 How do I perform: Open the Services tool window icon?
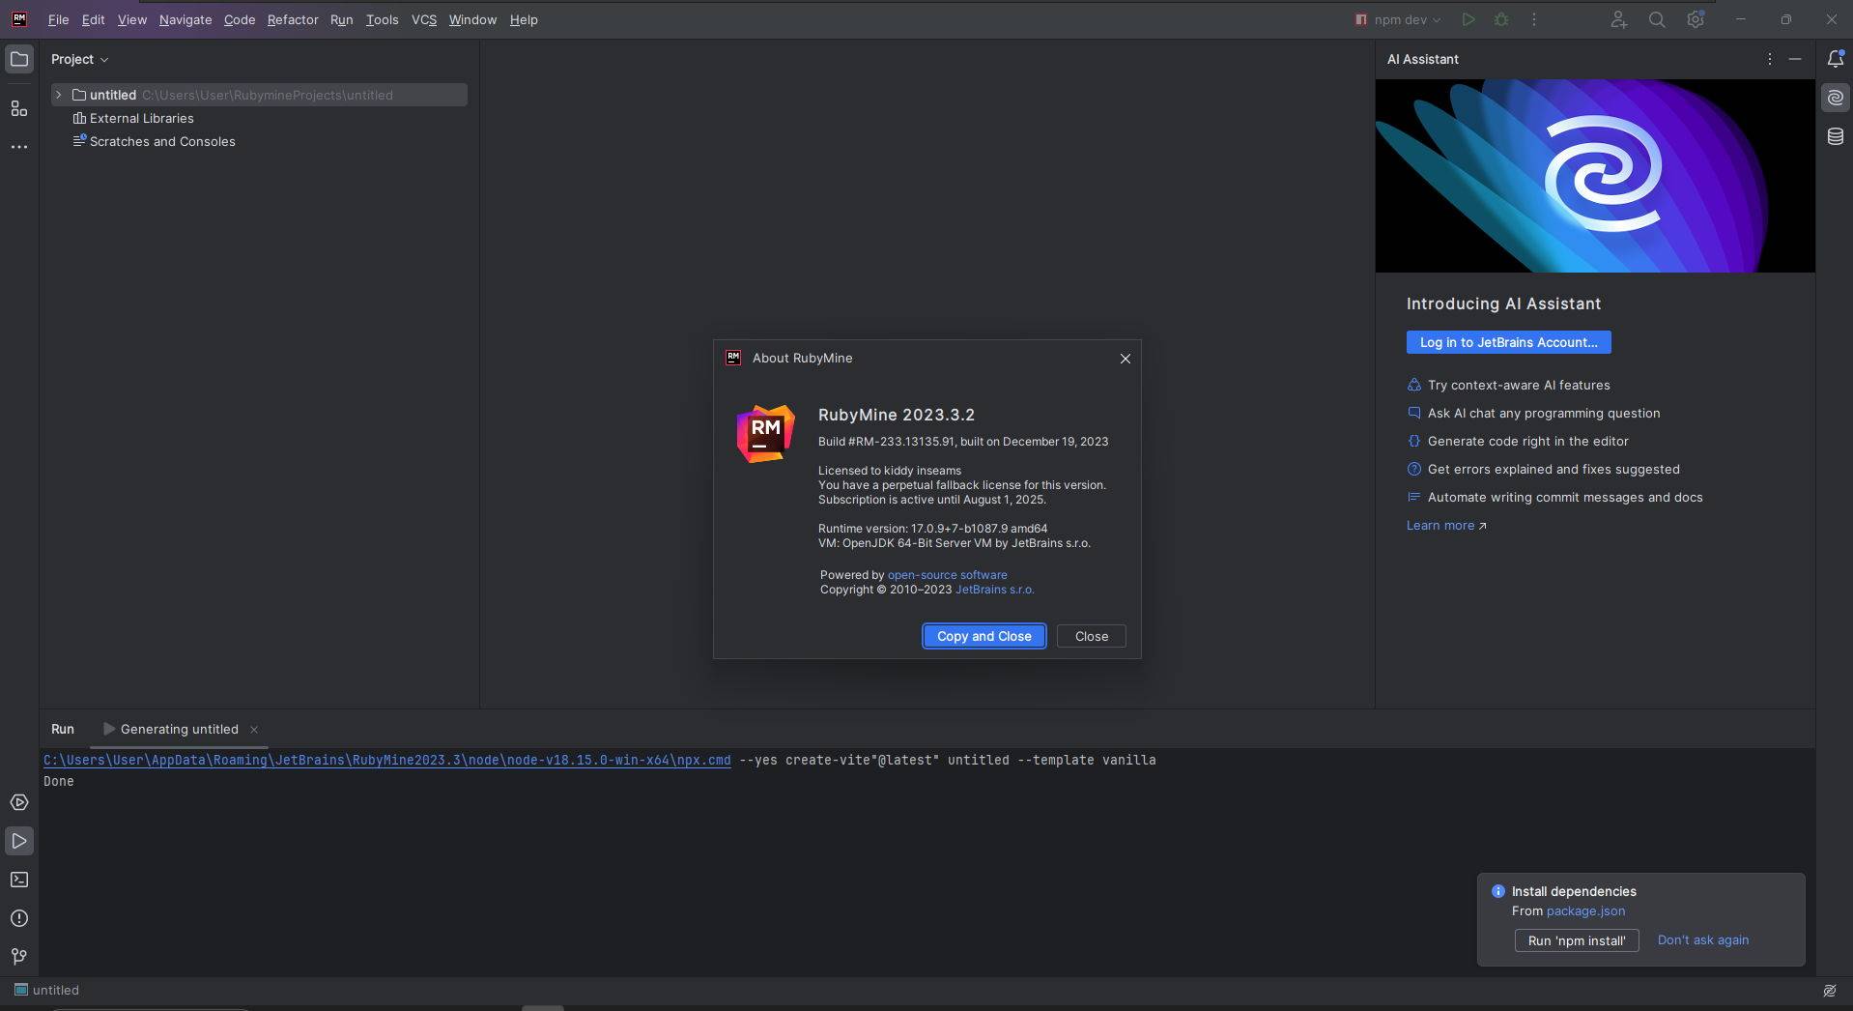(18, 802)
